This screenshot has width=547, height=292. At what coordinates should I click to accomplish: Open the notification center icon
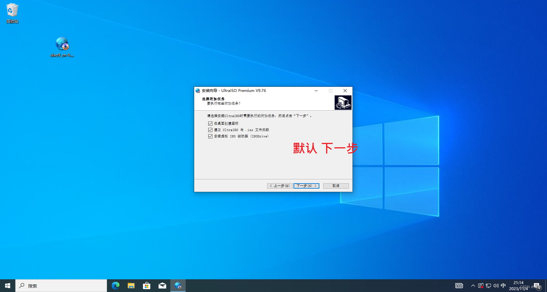[537, 286]
